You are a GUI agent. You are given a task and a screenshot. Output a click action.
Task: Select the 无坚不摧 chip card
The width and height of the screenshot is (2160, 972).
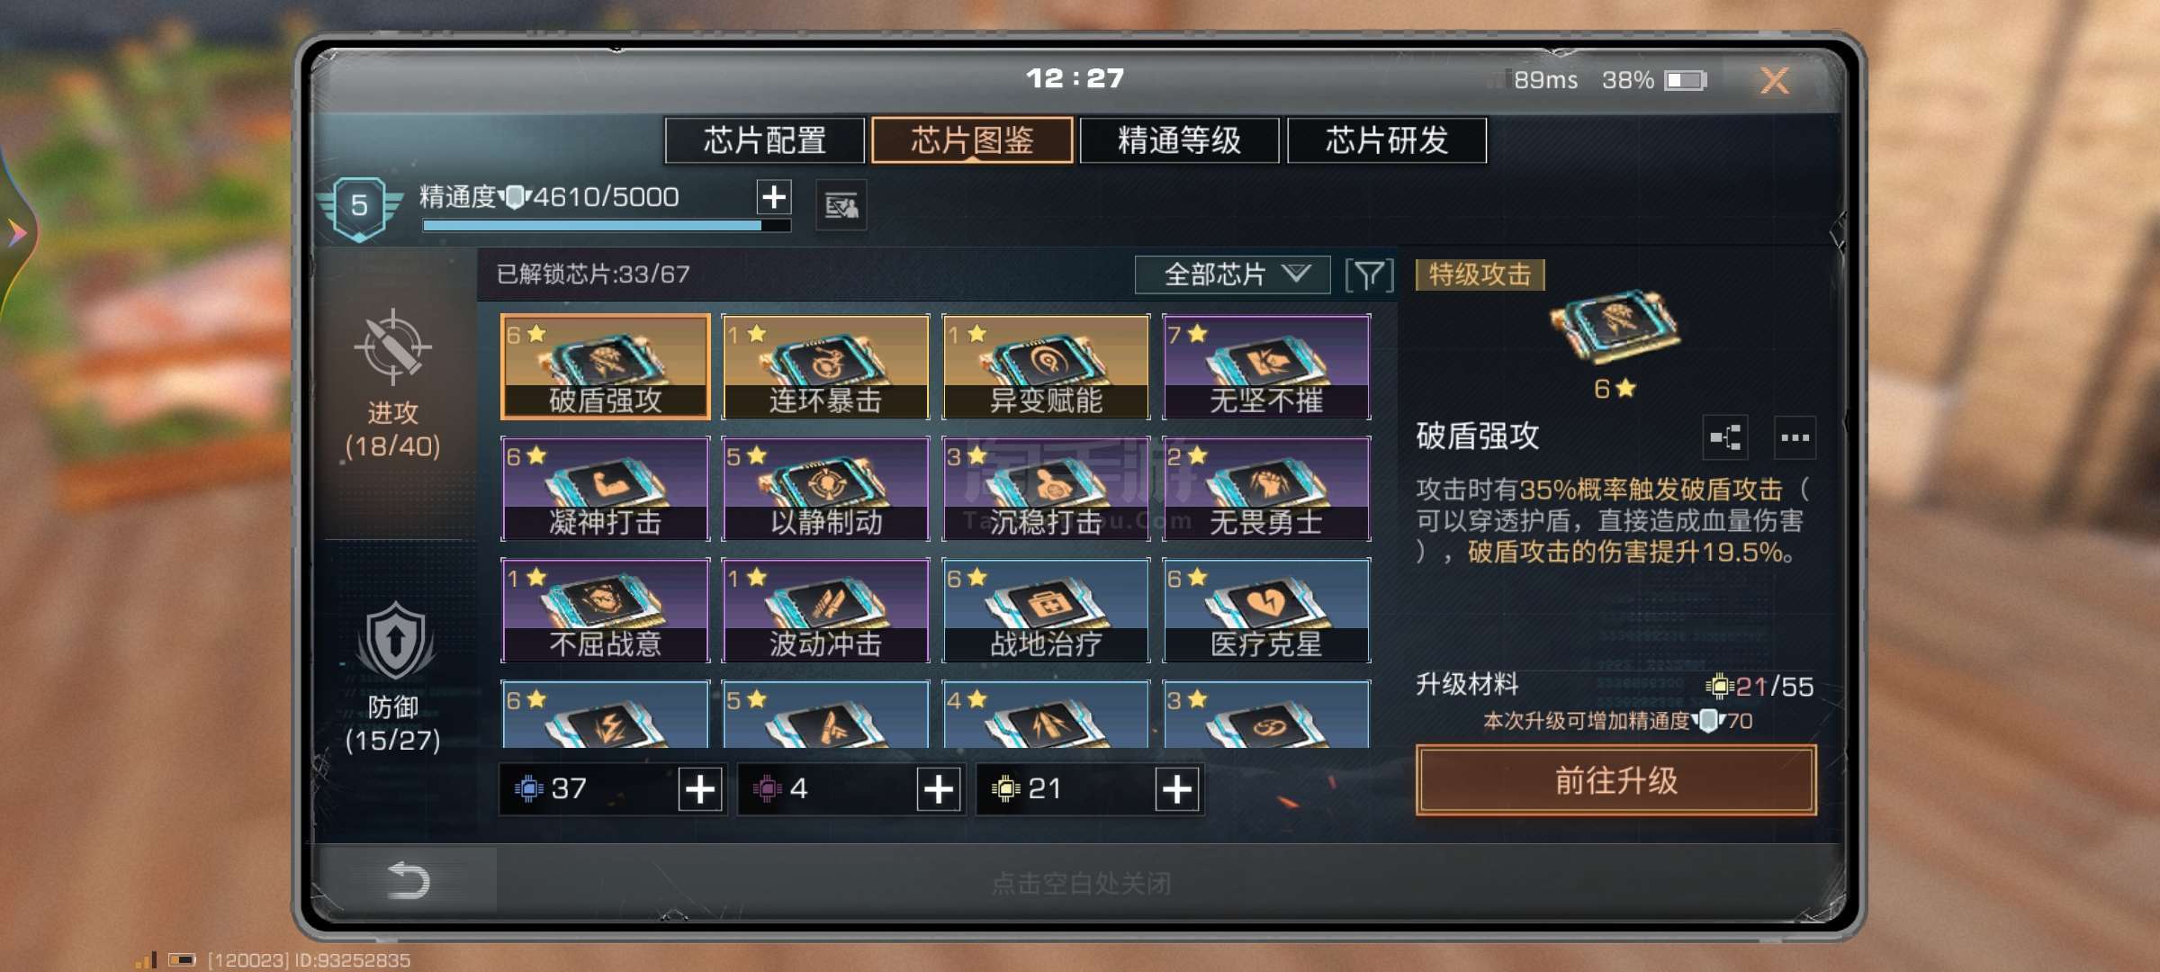1266,367
